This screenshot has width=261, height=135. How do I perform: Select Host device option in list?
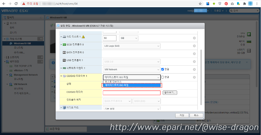coord(132,82)
